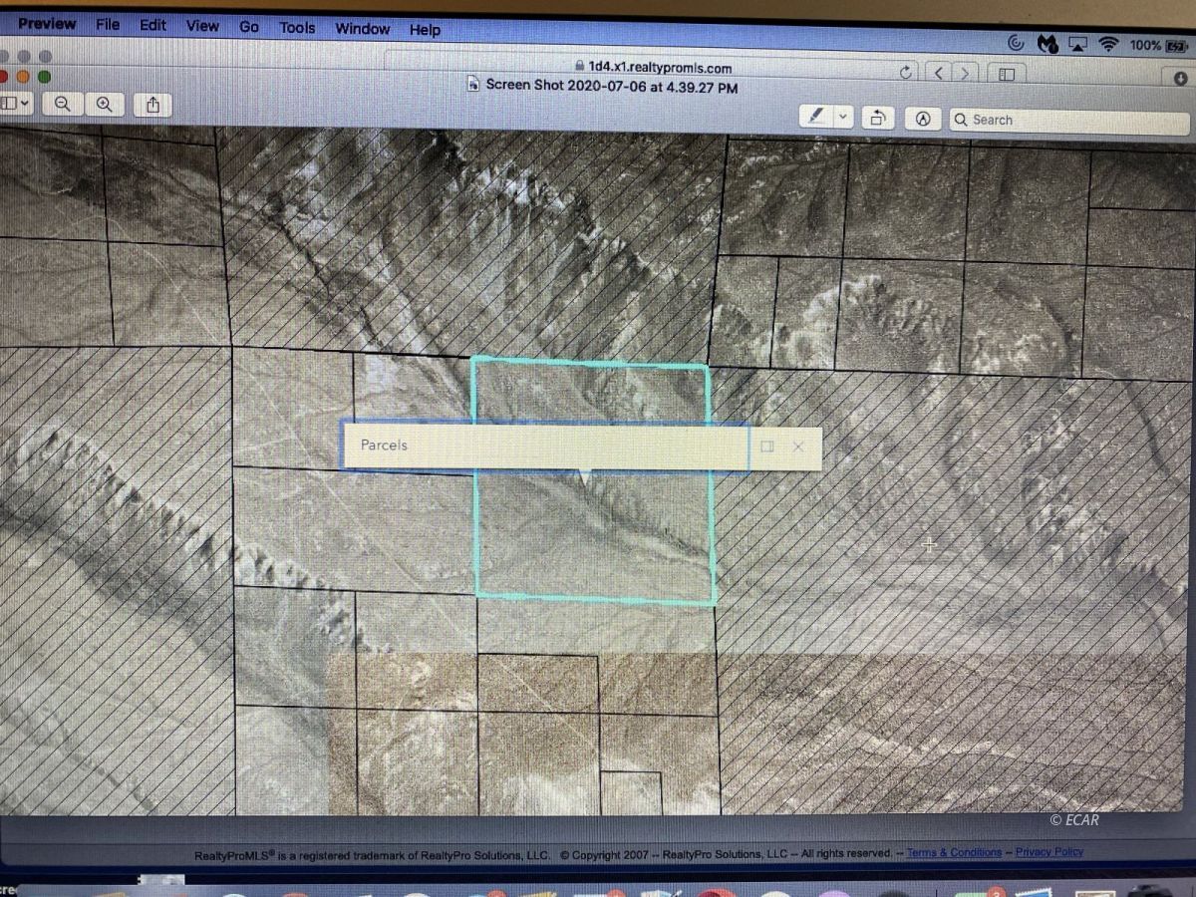Screen dimensions: 1196x897
Task: Open Safari downloads button
Action: coord(1180,78)
